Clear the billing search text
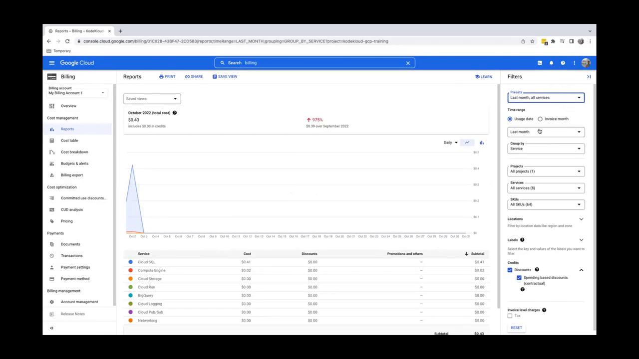Viewport: 639px width, 359px height. (408, 63)
